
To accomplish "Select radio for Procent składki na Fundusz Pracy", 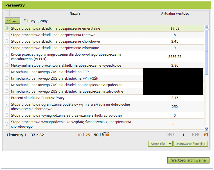I will [7, 98].
